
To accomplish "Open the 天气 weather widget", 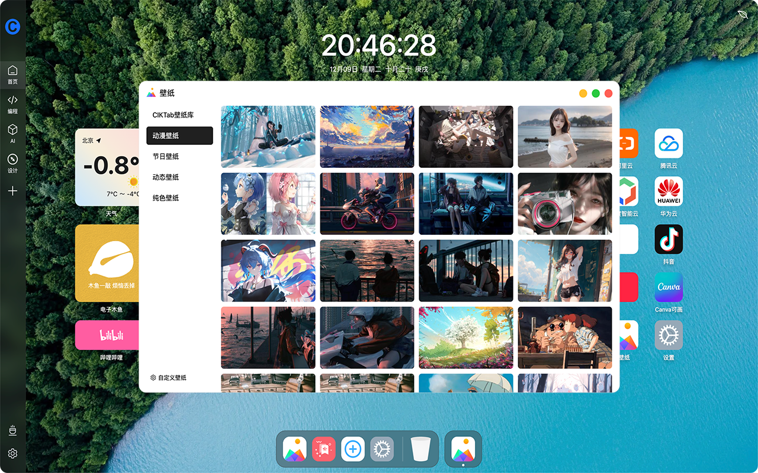I will tap(107, 167).
